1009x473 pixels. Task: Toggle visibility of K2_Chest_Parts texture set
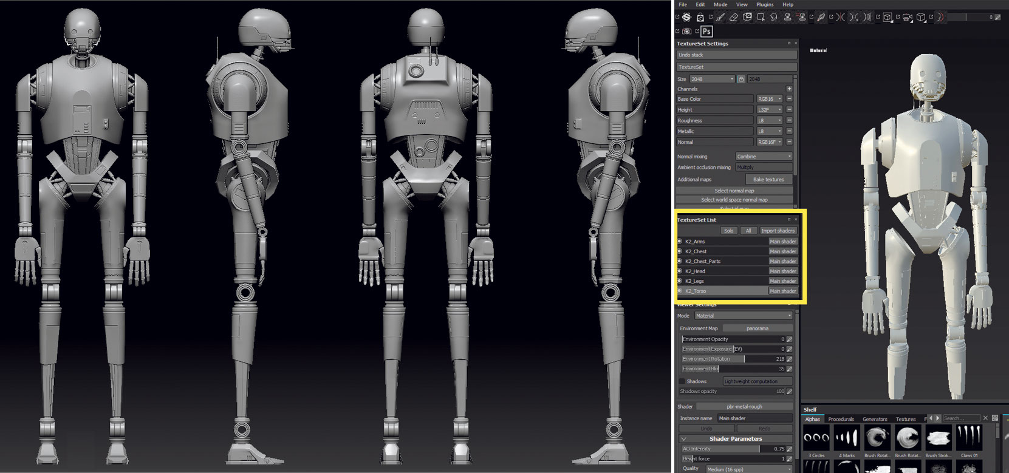(x=680, y=261)
